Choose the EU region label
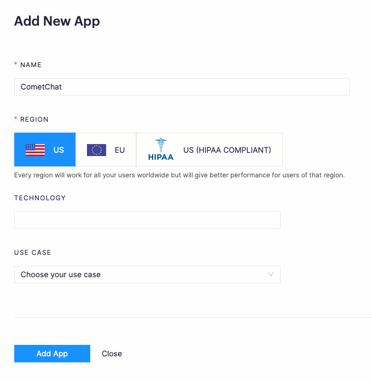 [x=120, y=150]
